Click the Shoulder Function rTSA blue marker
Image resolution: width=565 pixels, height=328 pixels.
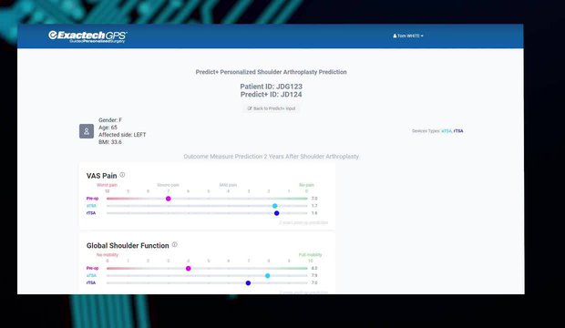pyautogui.click(x=248, y=283)
